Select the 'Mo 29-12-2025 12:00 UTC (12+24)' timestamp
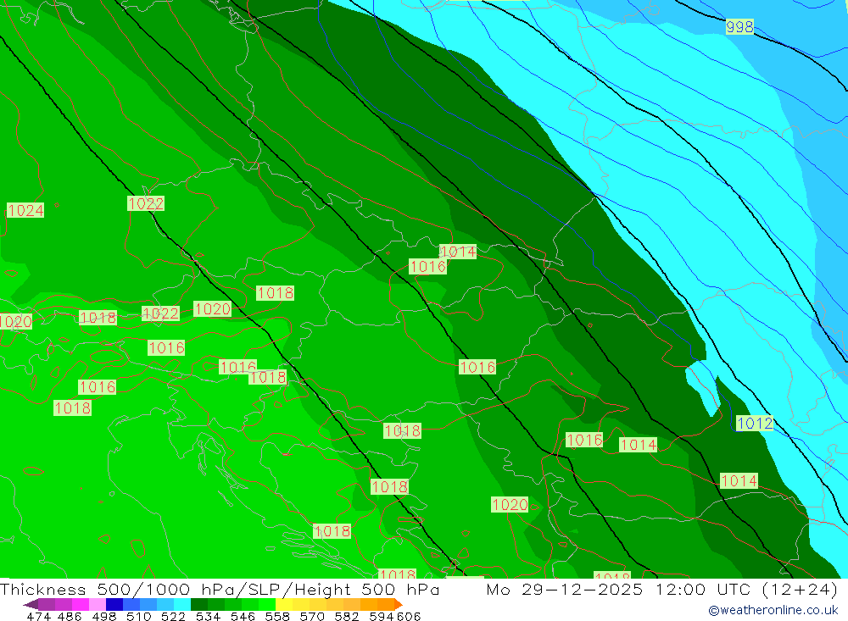This screenshot has height=621, width=848. 662,589
